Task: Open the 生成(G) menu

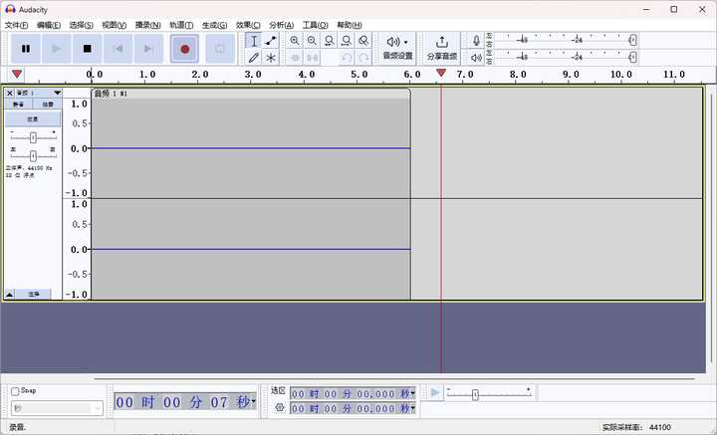Action: coord(214,25)
